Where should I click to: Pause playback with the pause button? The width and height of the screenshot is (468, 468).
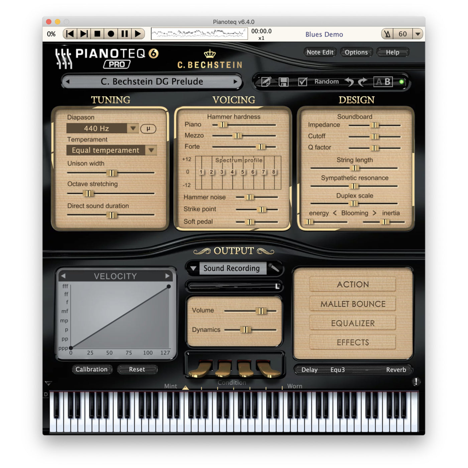pyautogui.click(x=124, y=34)
